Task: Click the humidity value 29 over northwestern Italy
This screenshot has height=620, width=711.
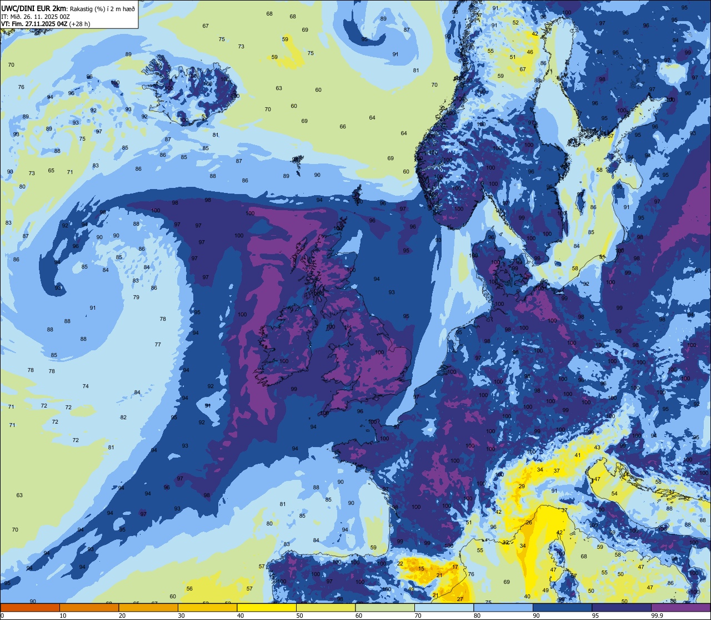Action: 522,487
